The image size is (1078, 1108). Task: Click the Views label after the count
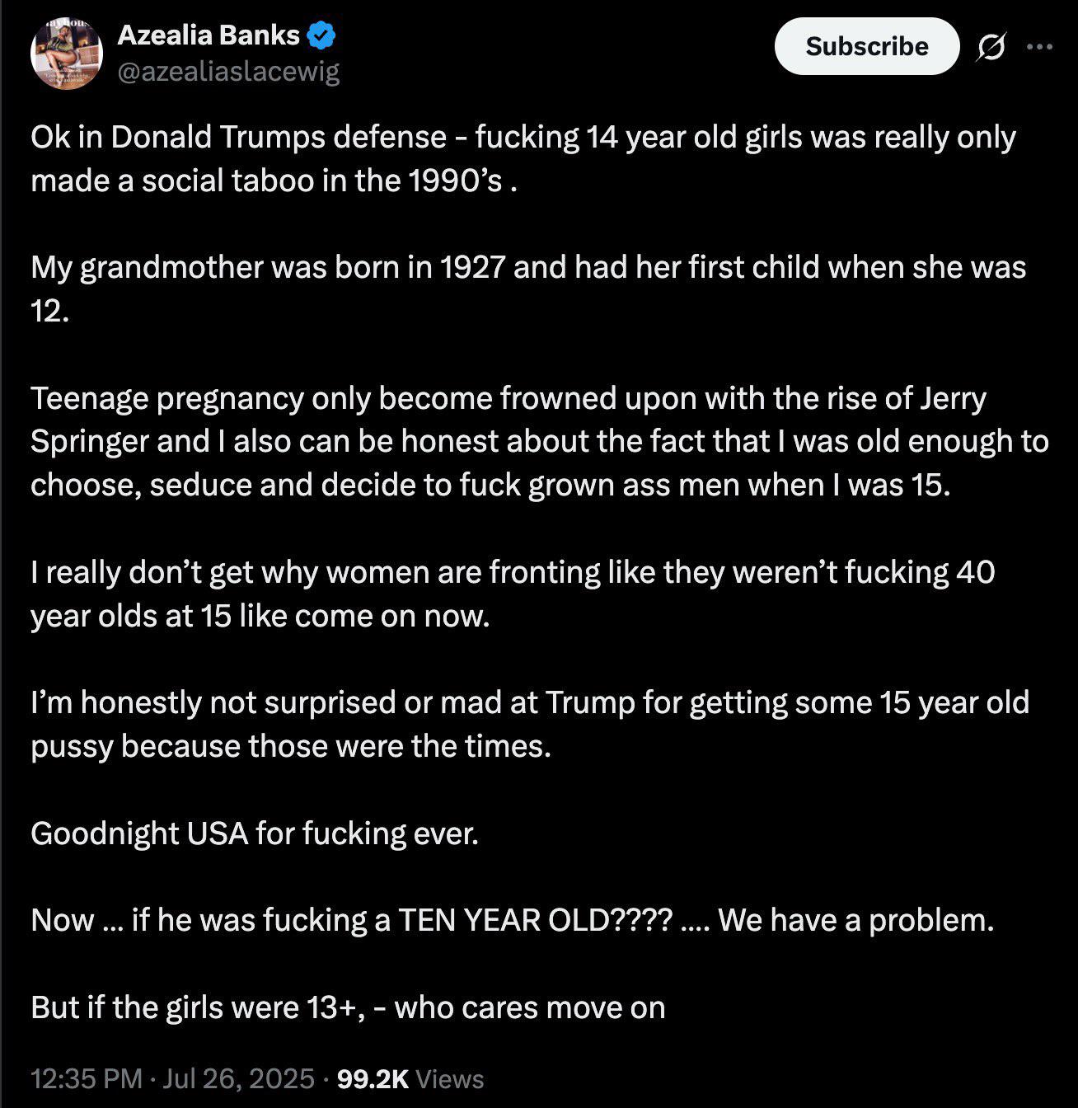pos(450,1078)
